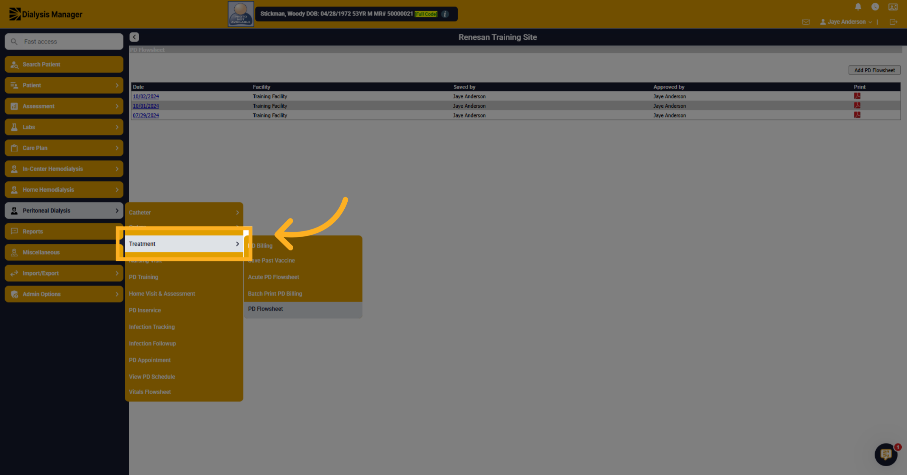Viewport: 907px width, 475px height.
Task: Open the 10/01/2024 flowsheet link
Action: (145, 106)
